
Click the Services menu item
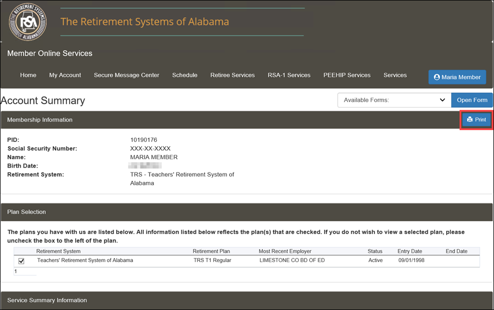pyautogui.click(x=395, y=75)
